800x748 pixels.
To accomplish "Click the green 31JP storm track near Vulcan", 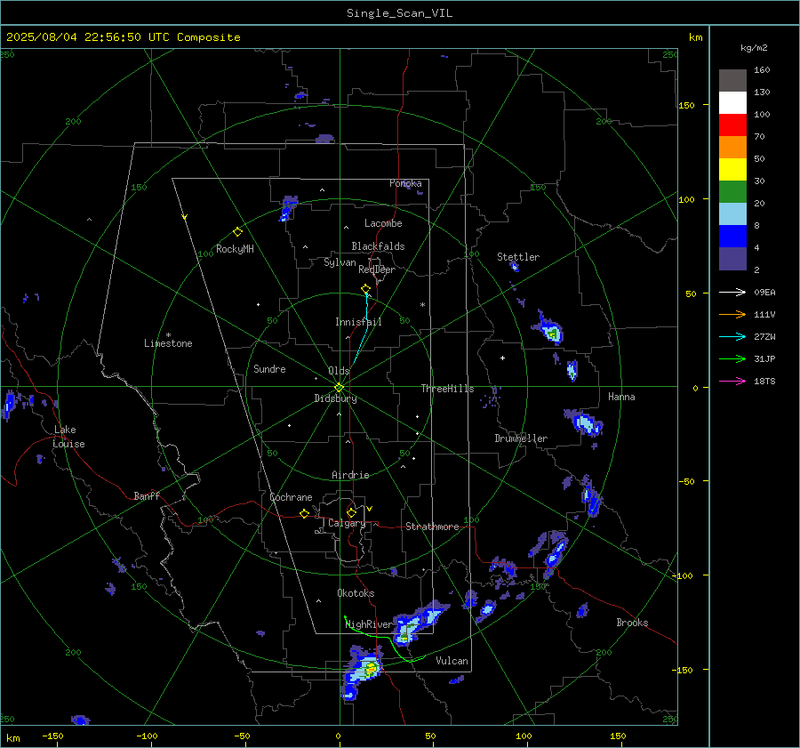I will pyautogui.click(x=385, y=639).
